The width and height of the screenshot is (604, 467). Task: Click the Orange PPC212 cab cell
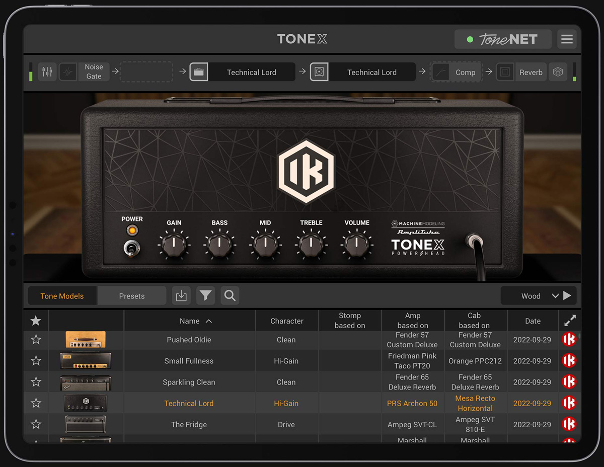(475, 361)
